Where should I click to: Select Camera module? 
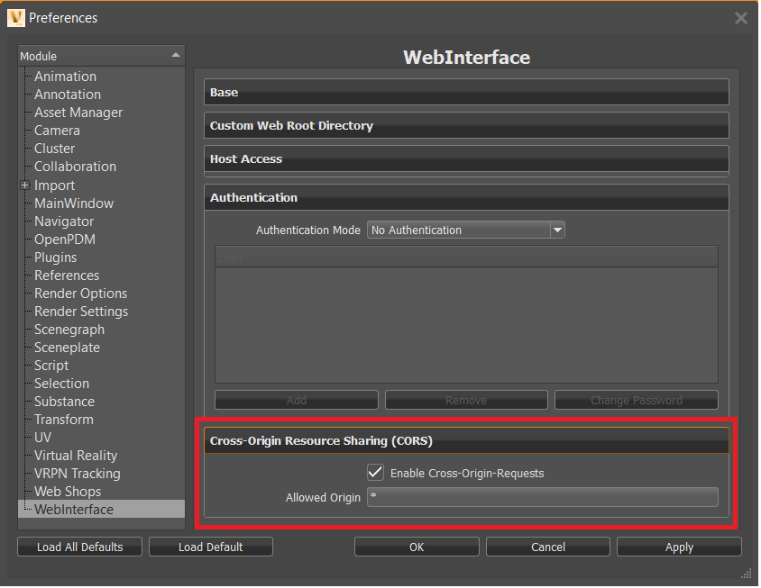pos(57,131)
